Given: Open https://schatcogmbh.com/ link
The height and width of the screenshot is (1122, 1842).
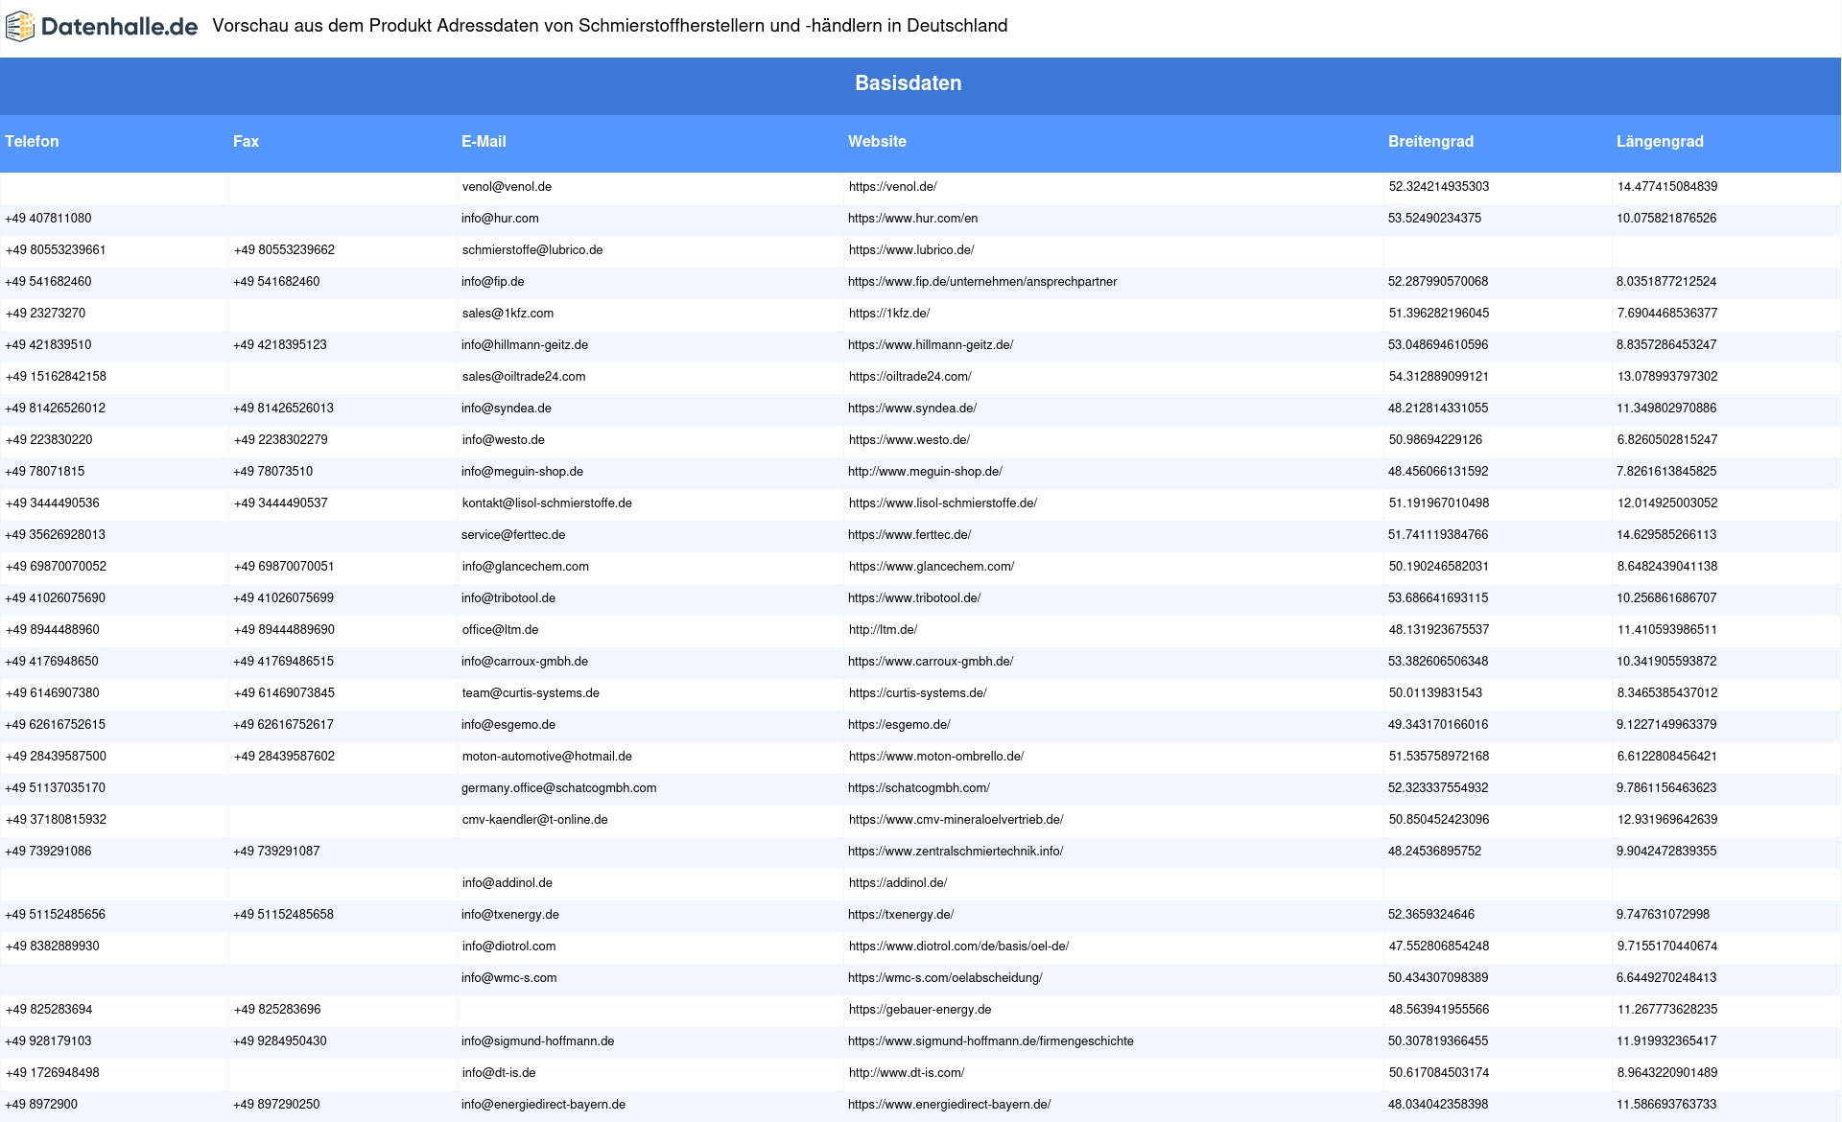Looking at the screenshot, I should pos(919,788).
